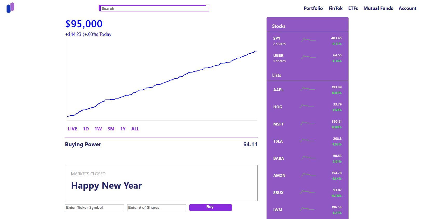Click into the Search bar

click(x=154, y=8)
